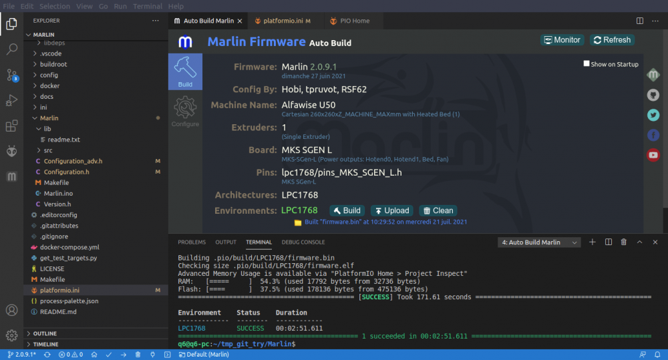Collapse the Marlin folder
Image resolution: width=668 pixels, height=360 pixels.
[97, 118]
